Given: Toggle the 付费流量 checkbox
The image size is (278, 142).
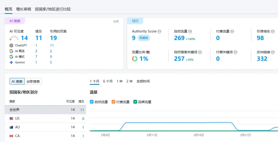Looking at the screenshot, I should [x=113, y=102].
